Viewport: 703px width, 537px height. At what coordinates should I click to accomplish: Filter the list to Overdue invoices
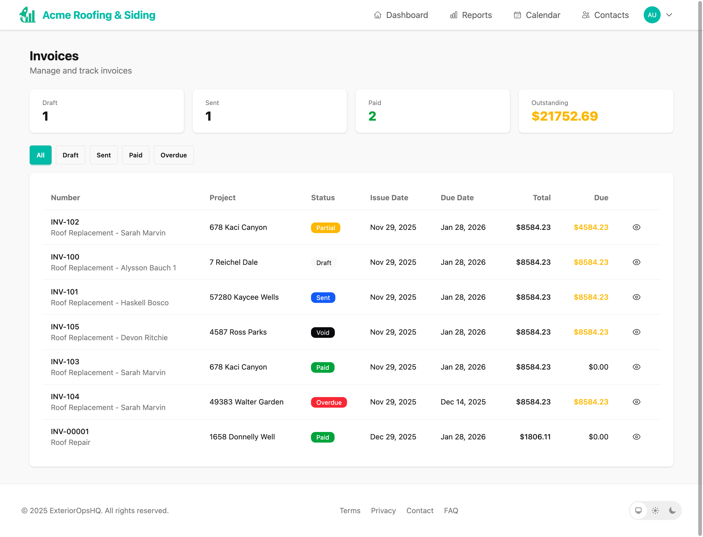[174, 155]
